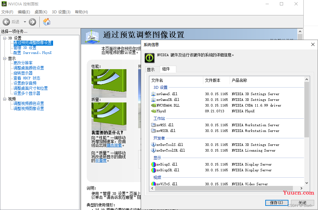Viewport: 318px width, 210px height.
Task: Click the NVCUDA64.DLL NVIDIA eye icon
Action: point(153,105)
